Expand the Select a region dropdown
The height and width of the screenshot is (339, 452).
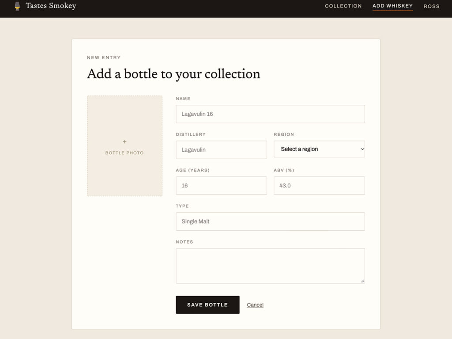click(319, 149)
